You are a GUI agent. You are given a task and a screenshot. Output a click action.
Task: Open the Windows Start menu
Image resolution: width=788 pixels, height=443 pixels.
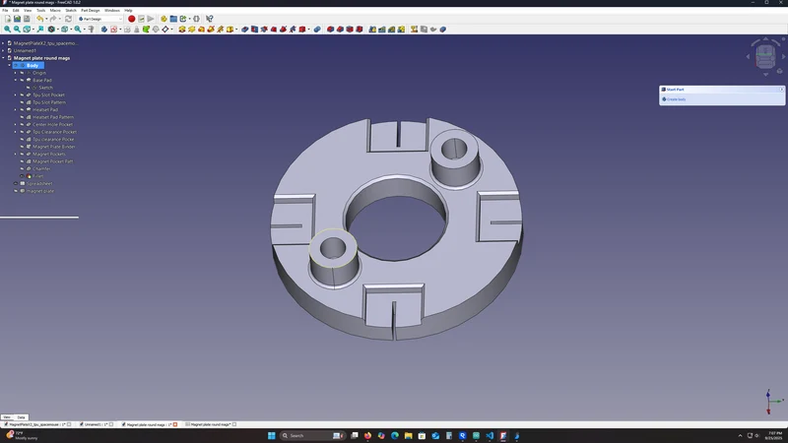tap(272, 435)
